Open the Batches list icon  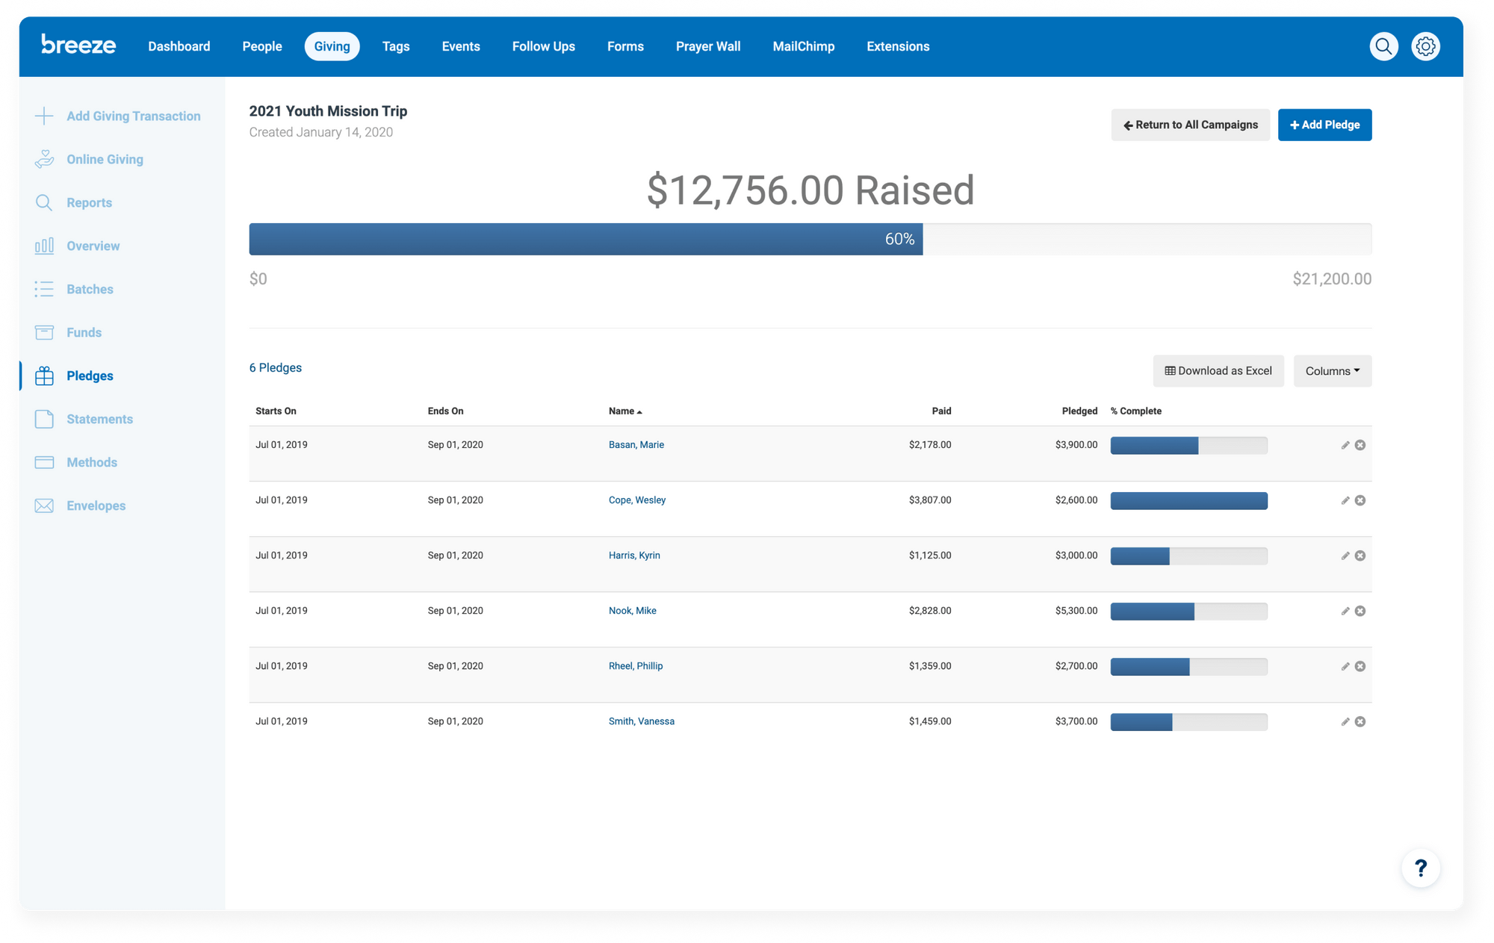point(45,289)
